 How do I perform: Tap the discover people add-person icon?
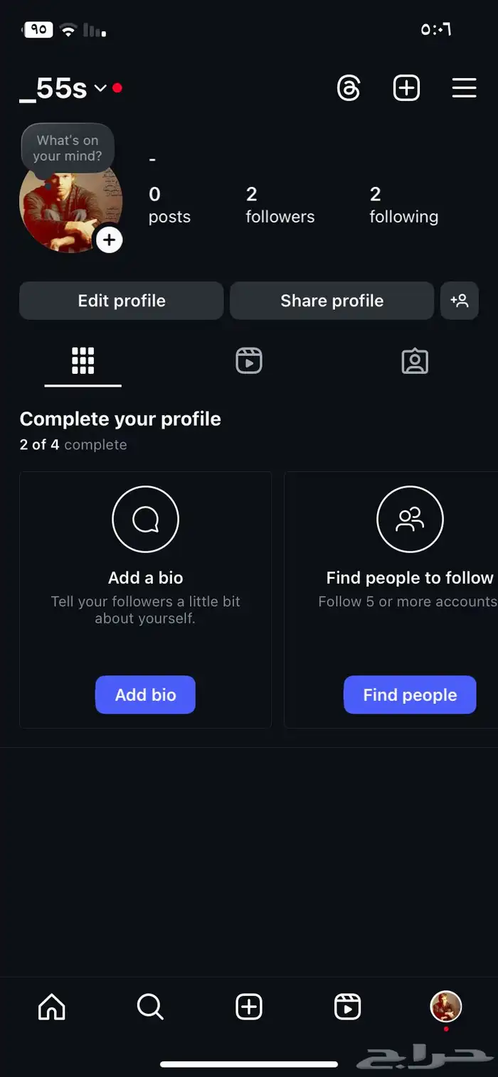[x=460, y=301]
